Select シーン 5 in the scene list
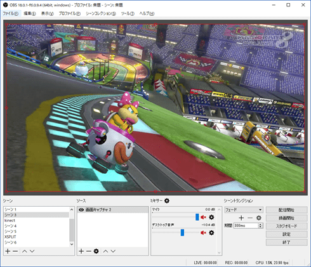Viewport: 311px width, 267px height. (36, 231)
